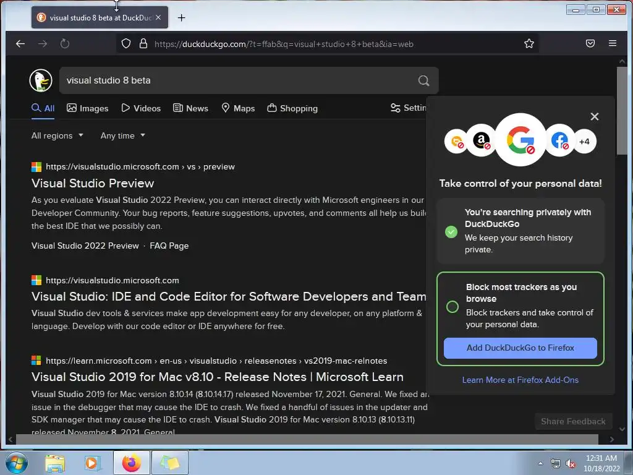Switch to Videos results

point(141,108)
